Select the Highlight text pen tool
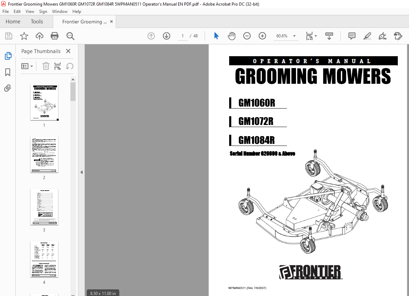This screenshot has width=409, height=296. tap(367, 36)
